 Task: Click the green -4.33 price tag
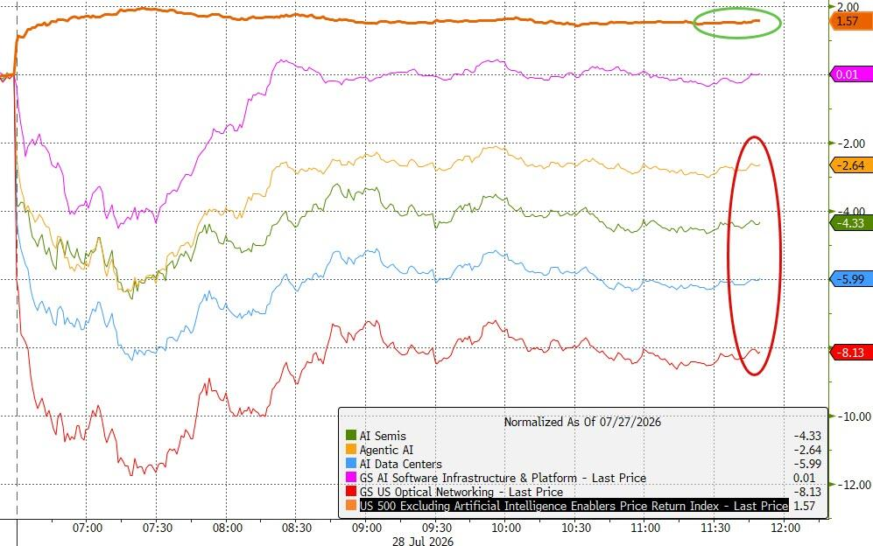(851, 223)
